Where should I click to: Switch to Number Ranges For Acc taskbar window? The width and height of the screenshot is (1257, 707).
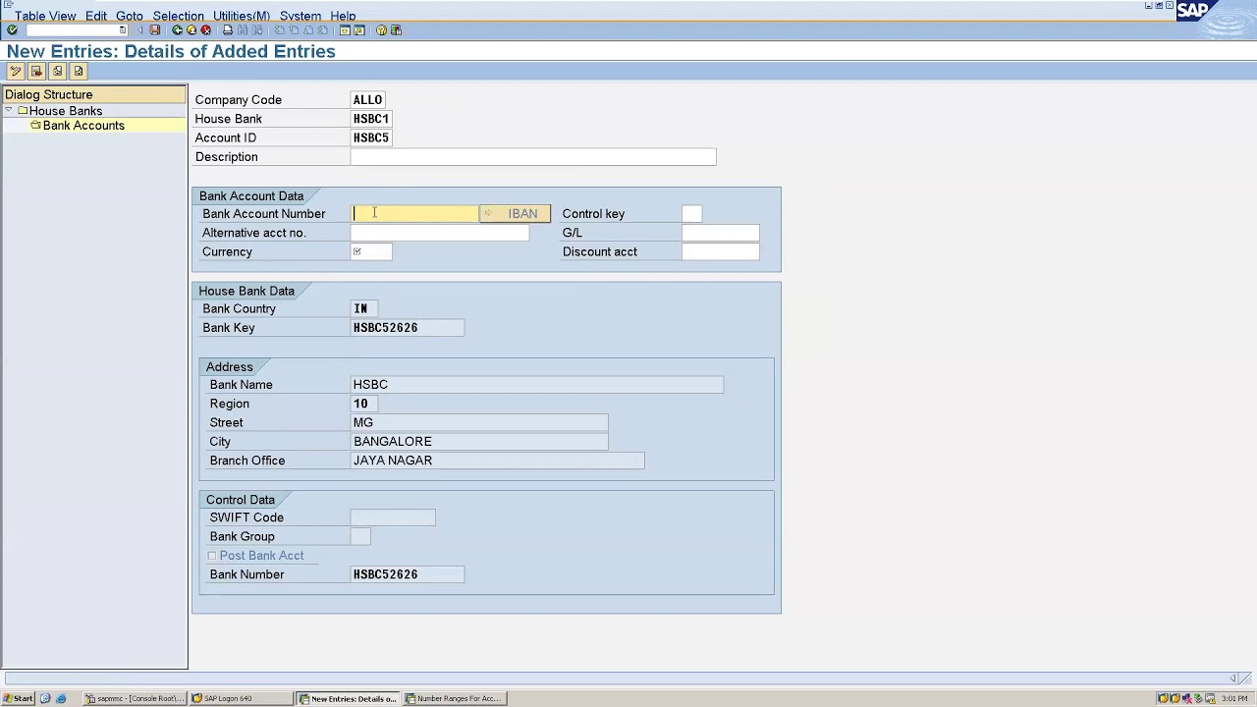(x=454, y=698)
